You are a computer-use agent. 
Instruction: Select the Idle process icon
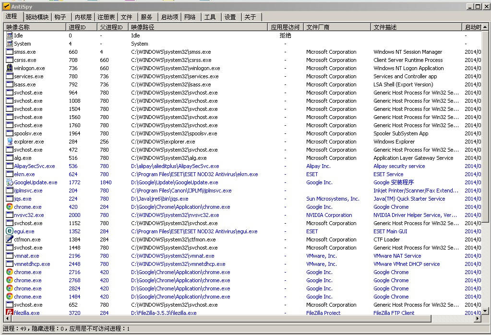pos(10,36)
